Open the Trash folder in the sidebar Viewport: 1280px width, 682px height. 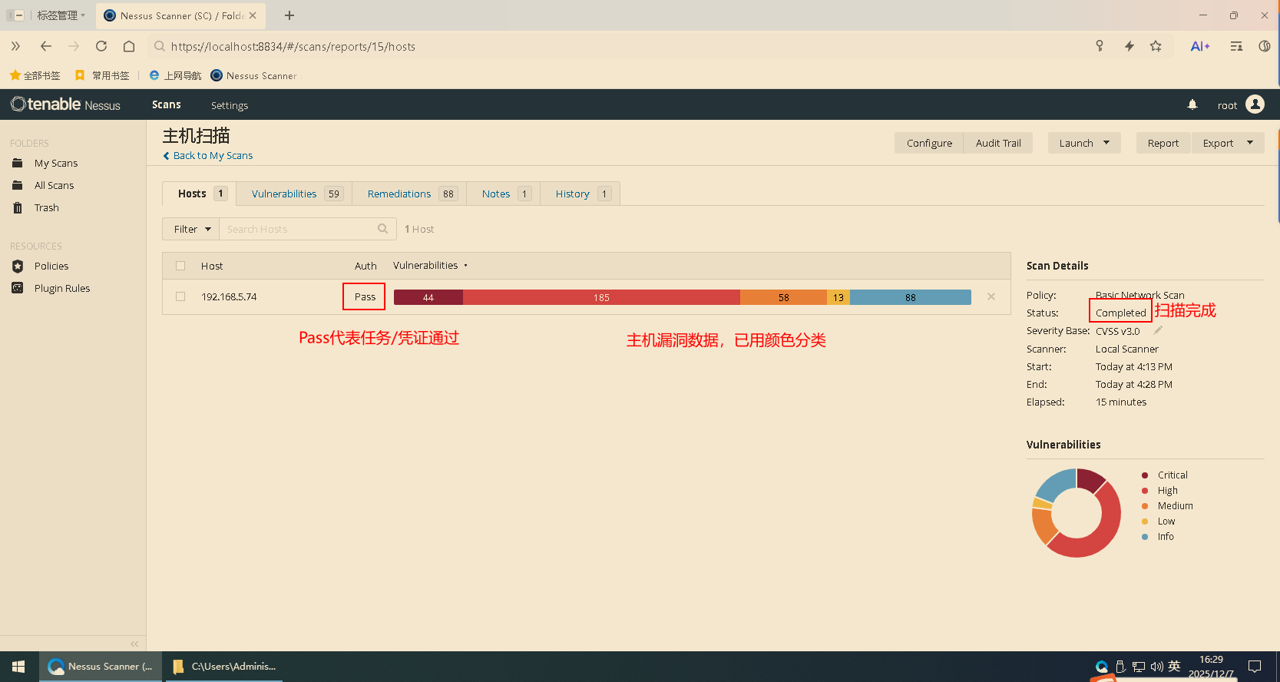pos(46,208)
